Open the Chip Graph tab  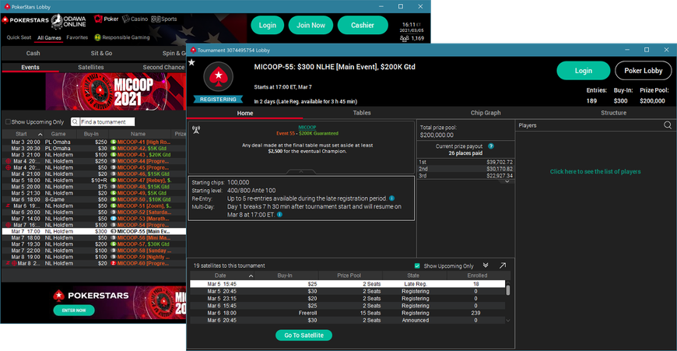(486, 113)
